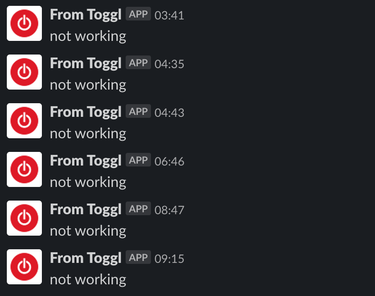This screenshot has width=375, height=296.
Task: Click the "not working" text of the 04:43 message
Action: click(88, 133)
